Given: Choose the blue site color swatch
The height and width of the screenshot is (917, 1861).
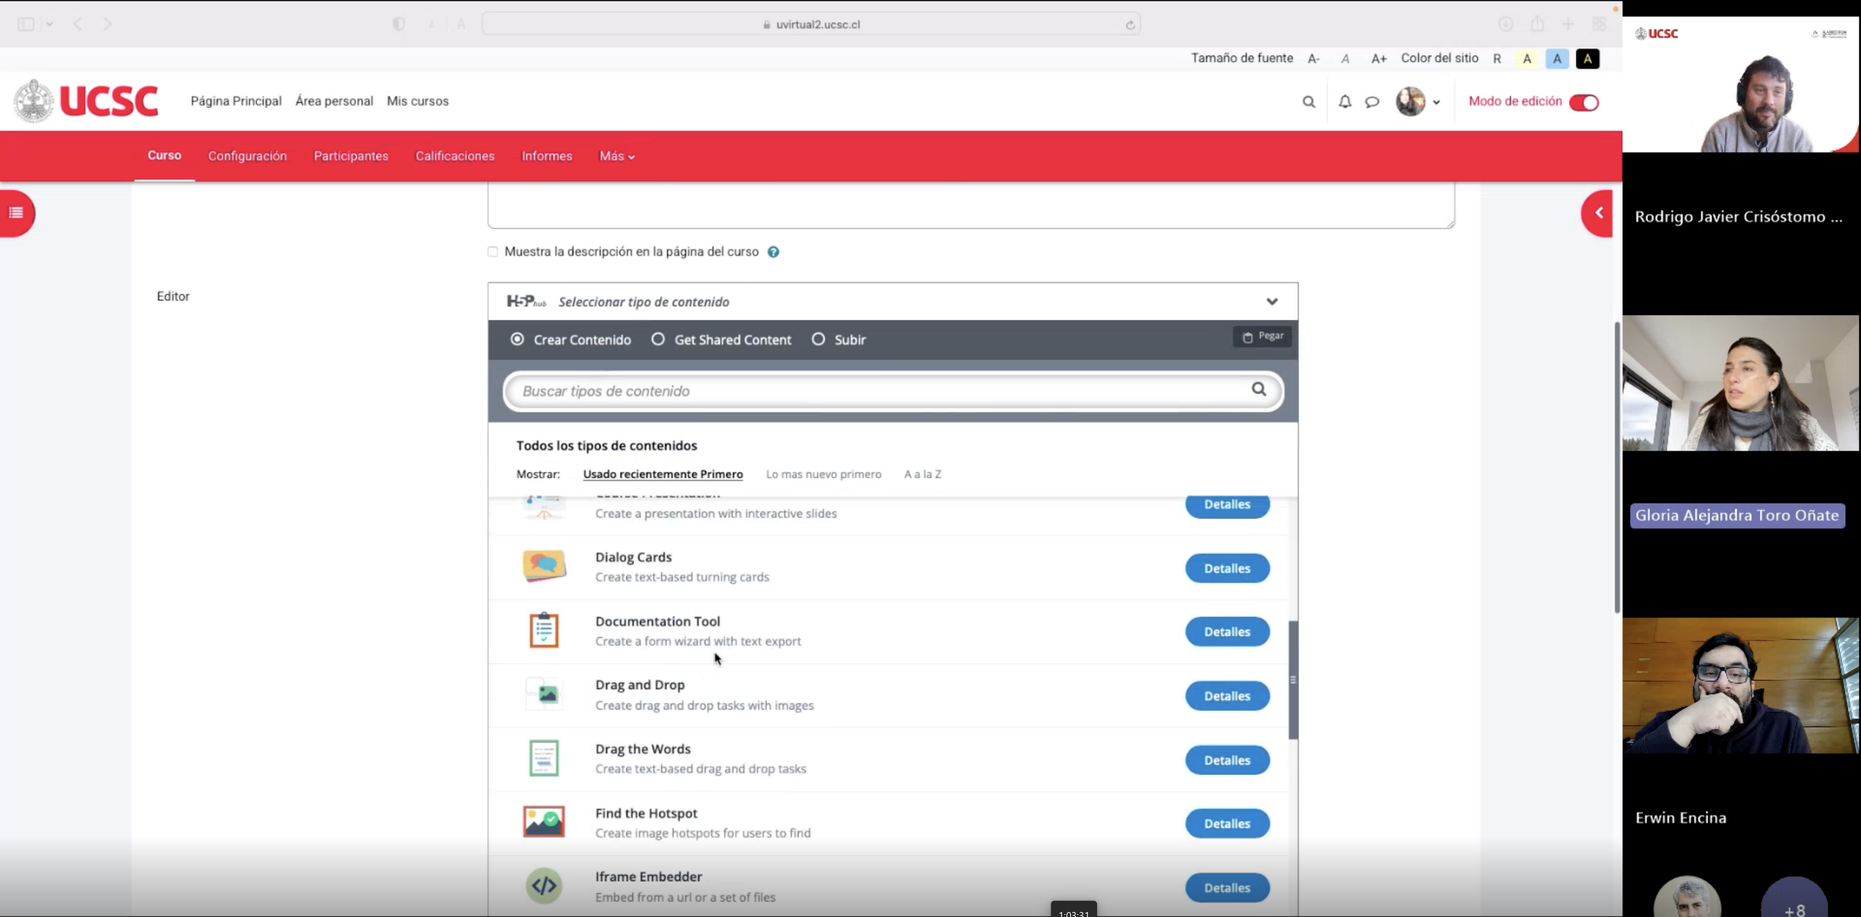Looking at the screenshot, I should (x=1557, y=59).
